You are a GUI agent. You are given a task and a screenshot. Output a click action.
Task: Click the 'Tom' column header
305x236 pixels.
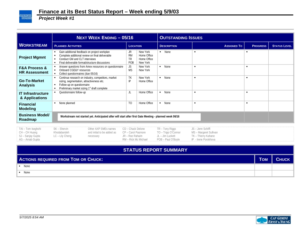click(263, 160)
